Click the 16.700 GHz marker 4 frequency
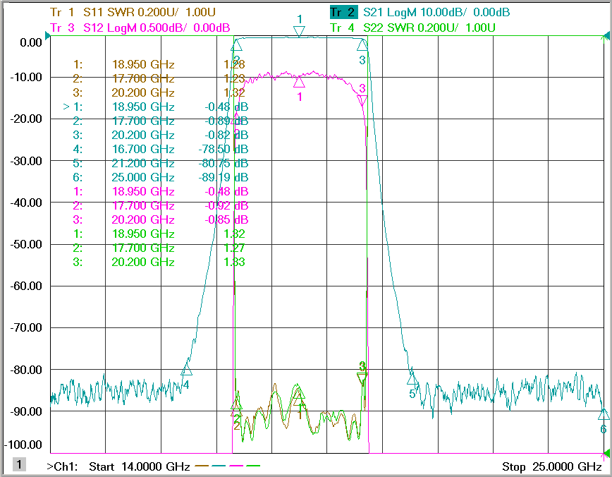Screen dimensions: 612x477 click(143, 149)
